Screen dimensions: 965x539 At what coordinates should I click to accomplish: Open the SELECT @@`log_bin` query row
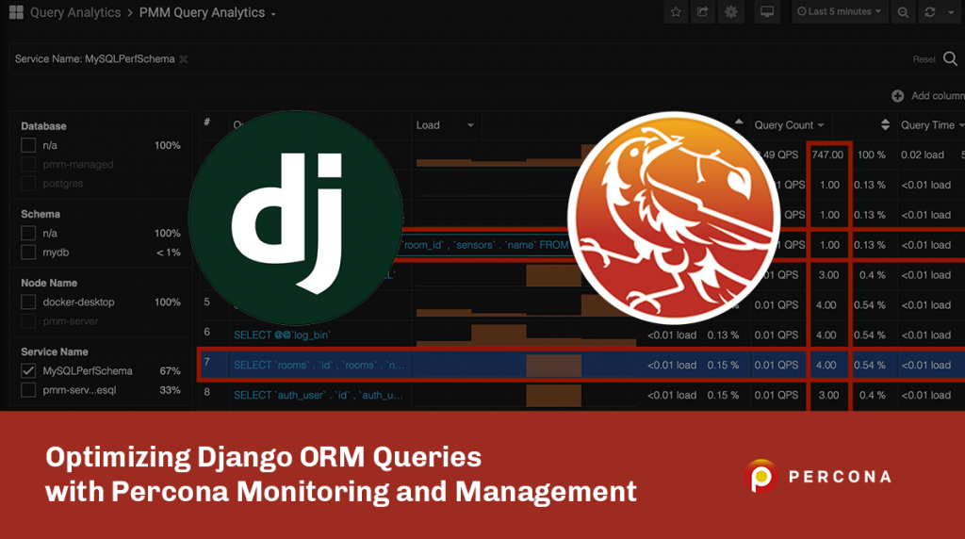click(283, 335)
